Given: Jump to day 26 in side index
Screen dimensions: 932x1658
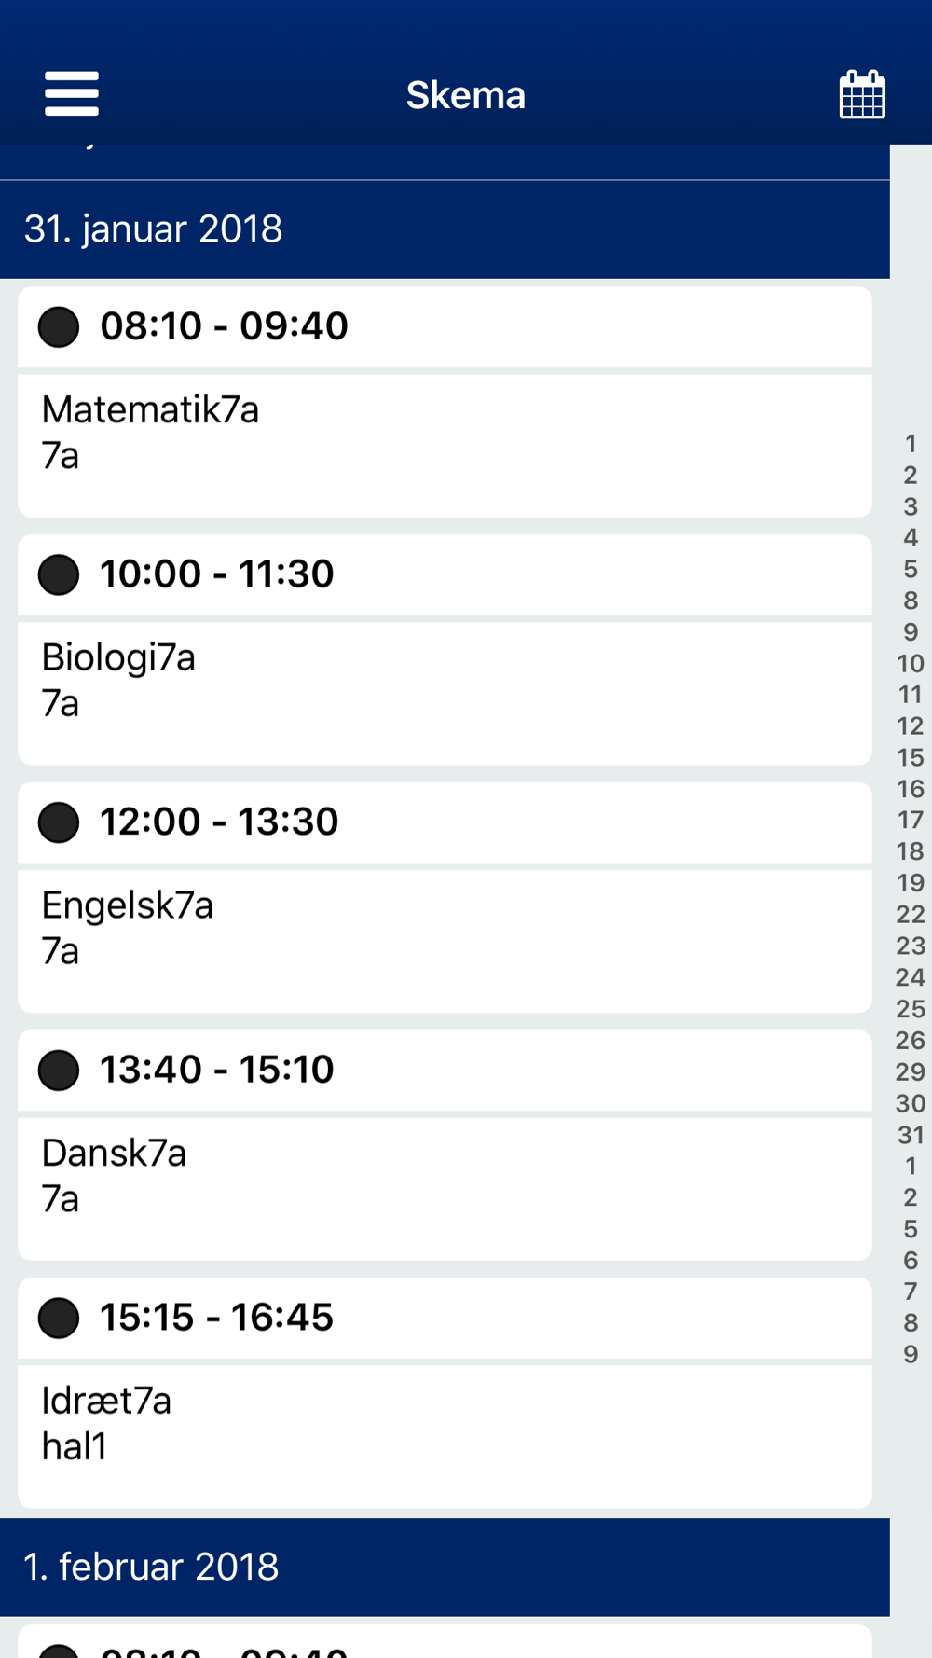Looking at the screenshot, I should coord(911,1041).
